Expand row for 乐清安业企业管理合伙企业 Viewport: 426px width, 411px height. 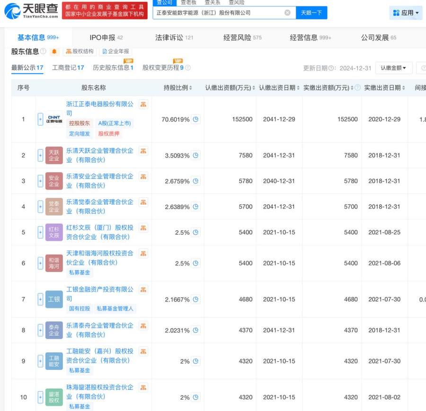pos(40,181)
